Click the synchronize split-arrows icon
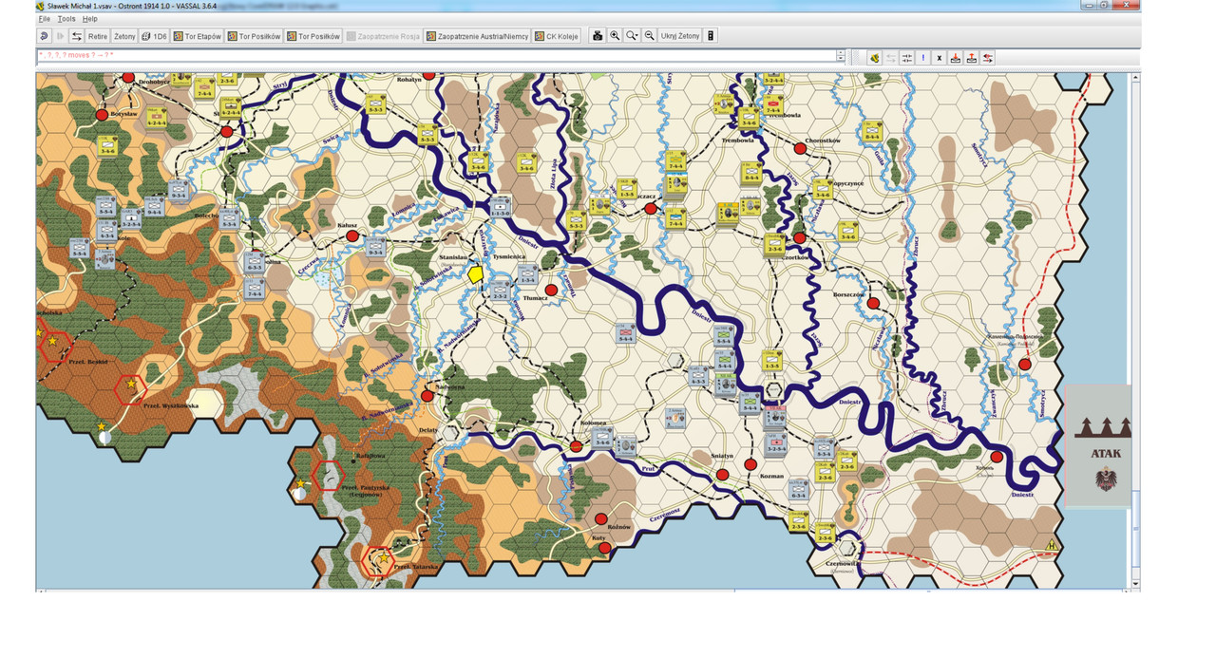This screenshot has width=1216, height=658. click(907, 58)
